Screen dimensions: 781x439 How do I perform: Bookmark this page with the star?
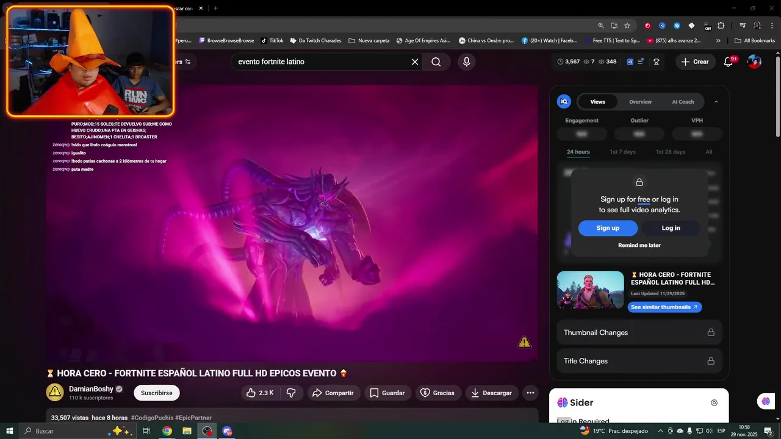tap(627, 26)
